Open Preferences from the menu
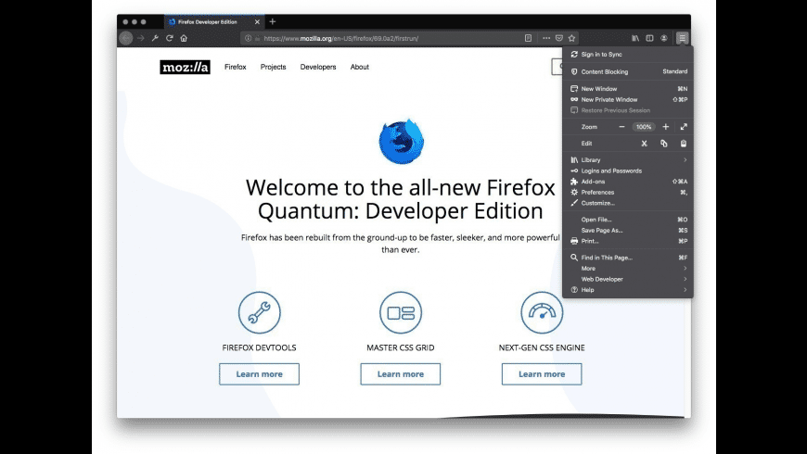 628,193
